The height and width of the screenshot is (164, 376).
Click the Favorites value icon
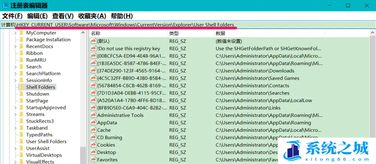tap(93, 160)
